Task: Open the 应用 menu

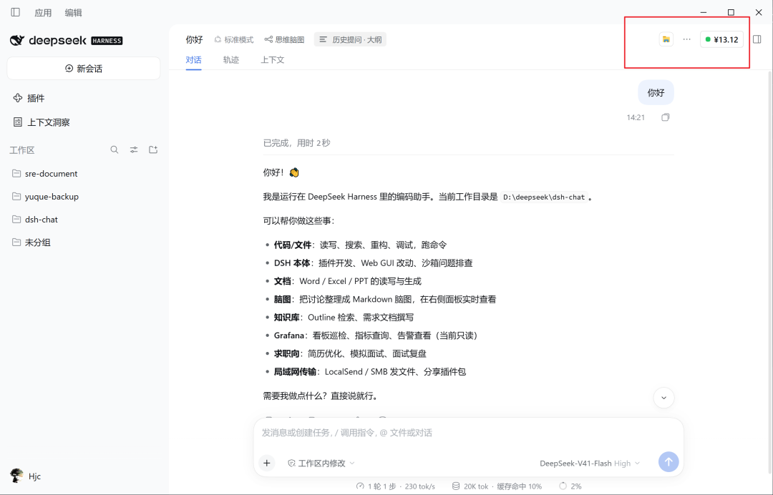Action: (43, 13)
